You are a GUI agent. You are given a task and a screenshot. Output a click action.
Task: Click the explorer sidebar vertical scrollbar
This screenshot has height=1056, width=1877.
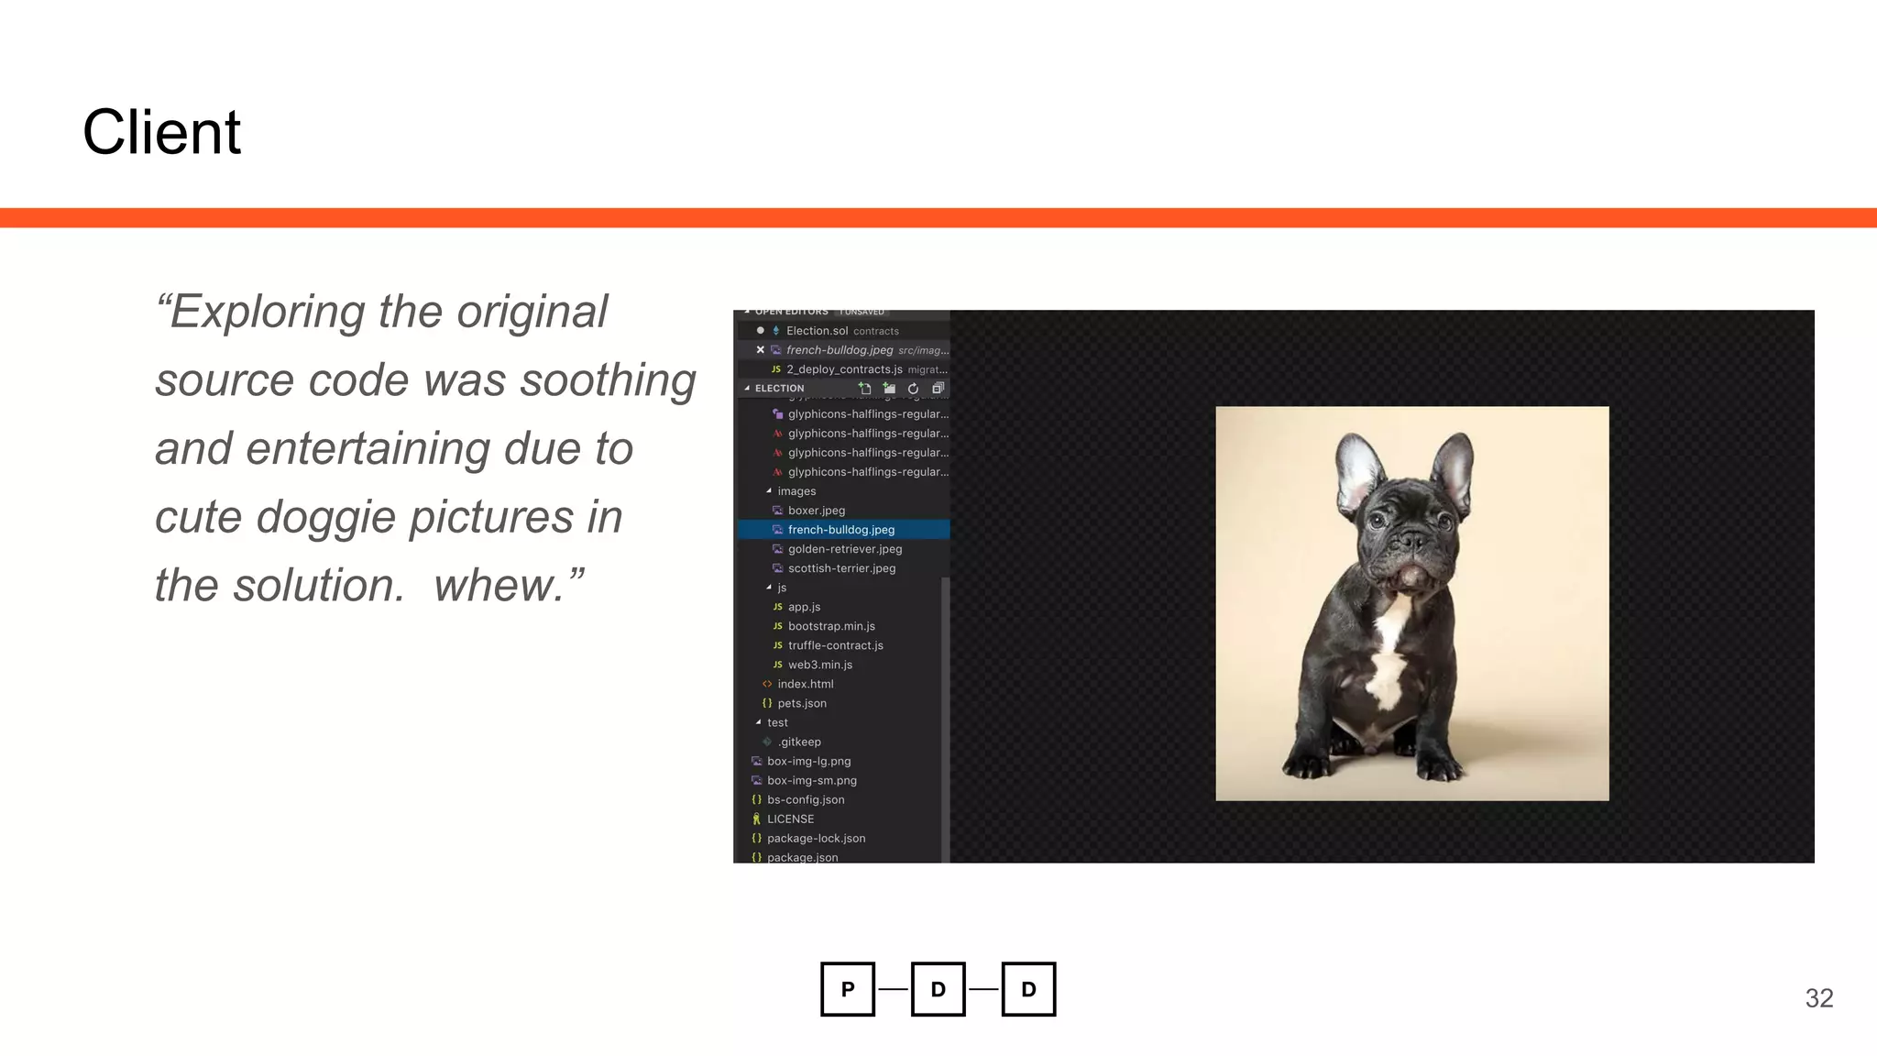[945, 720]
